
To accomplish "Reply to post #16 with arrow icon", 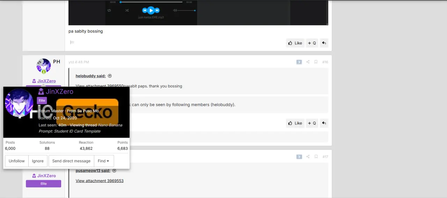I will coord(324,123).
